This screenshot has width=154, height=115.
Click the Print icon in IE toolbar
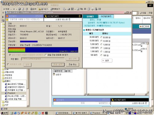pyautogui.click(x=69, y=9)
